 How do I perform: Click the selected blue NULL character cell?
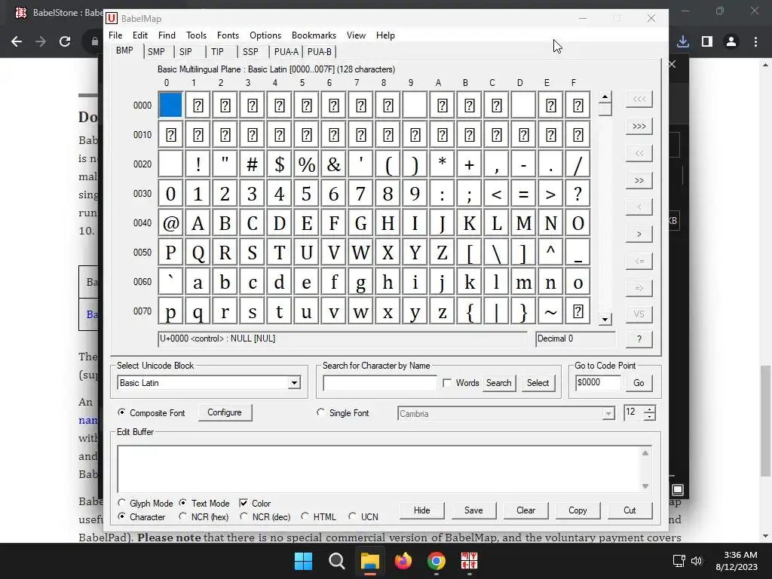coord(171,105)
